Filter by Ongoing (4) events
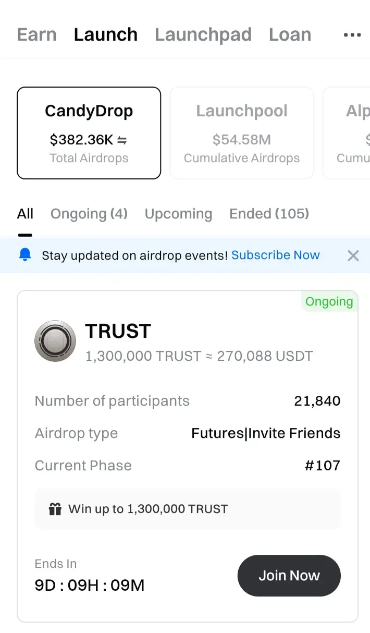Viewport: 370px width, 633px height. (x=89, y=214)
